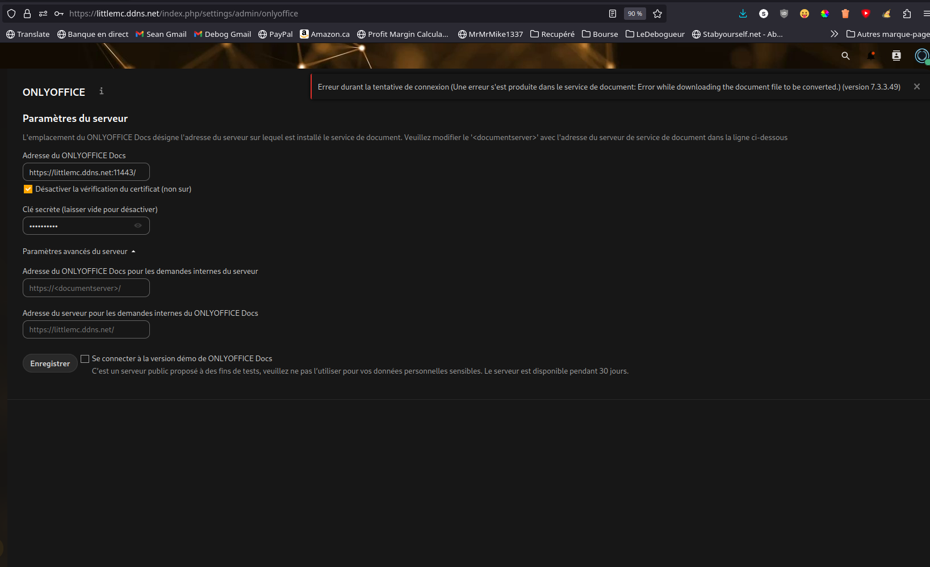930x567 pixels.
Task: Open Nextcloud contacts menu icon
Action: tap(897, 56)
